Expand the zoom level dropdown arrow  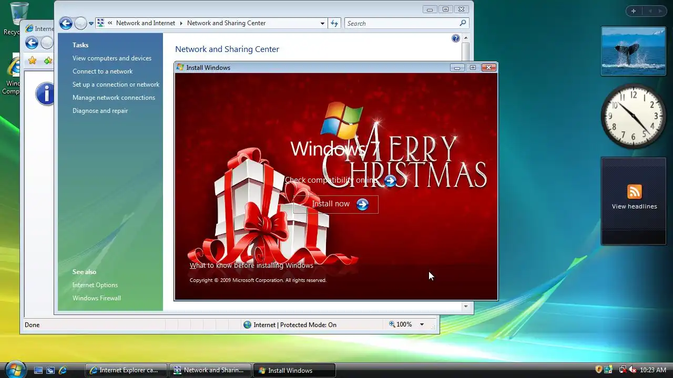(x=422, y=325)
